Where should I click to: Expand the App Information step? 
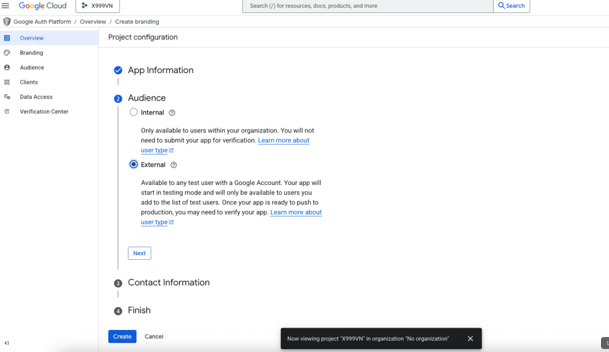161,70
